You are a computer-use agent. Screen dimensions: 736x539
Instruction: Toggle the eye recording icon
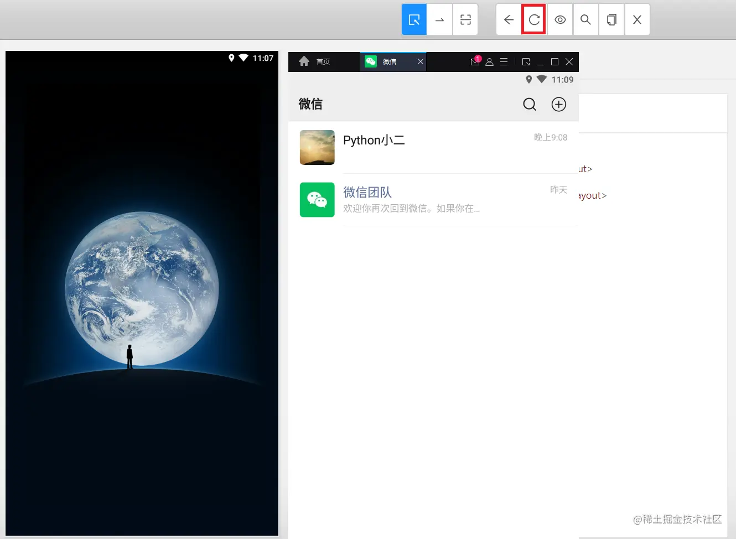(560, 19)
